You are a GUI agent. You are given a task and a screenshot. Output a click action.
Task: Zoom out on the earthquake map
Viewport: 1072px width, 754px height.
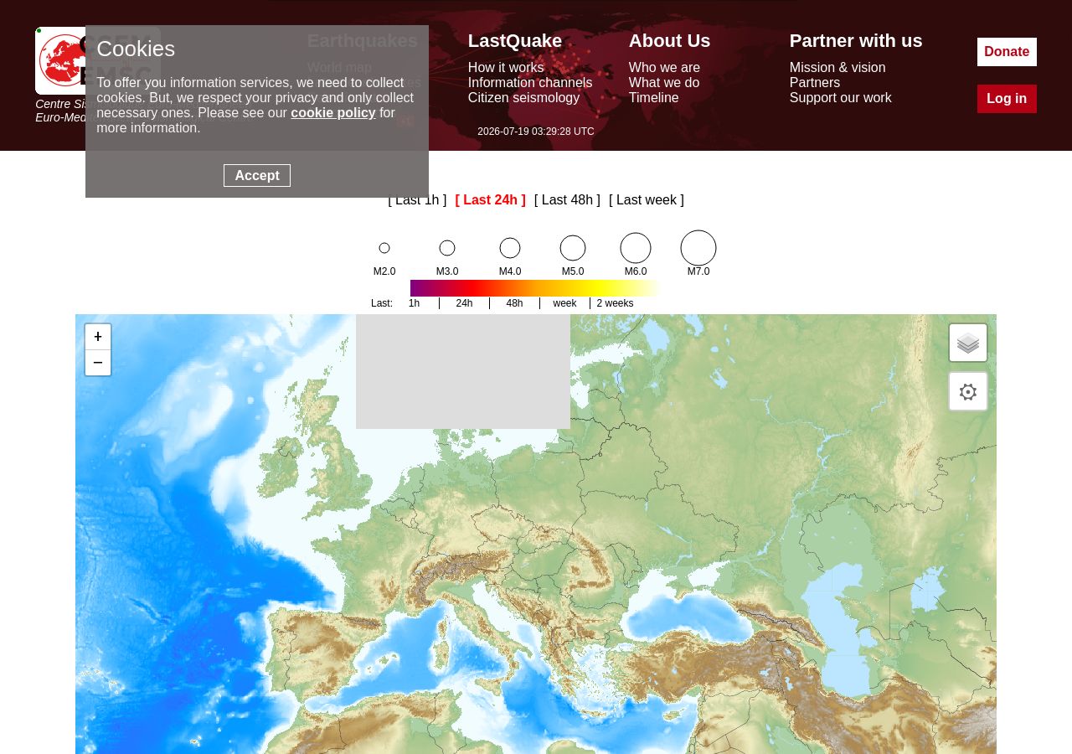98,363
